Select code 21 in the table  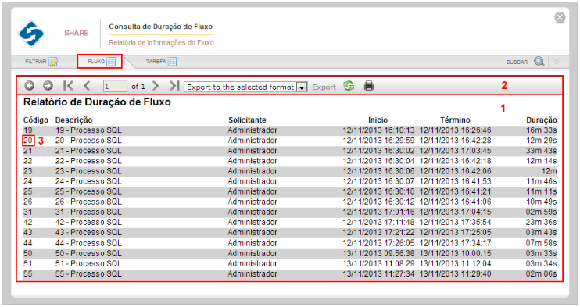click(28, 151)
